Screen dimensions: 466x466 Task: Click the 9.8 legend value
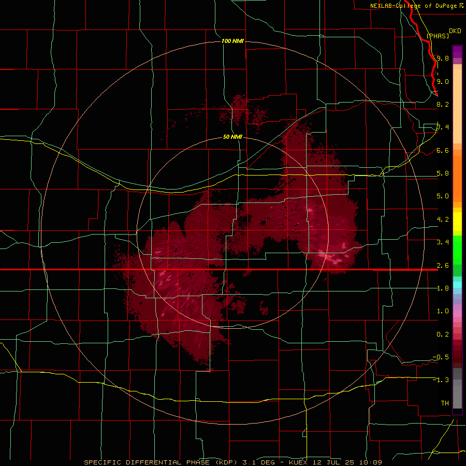click(443, 58)
